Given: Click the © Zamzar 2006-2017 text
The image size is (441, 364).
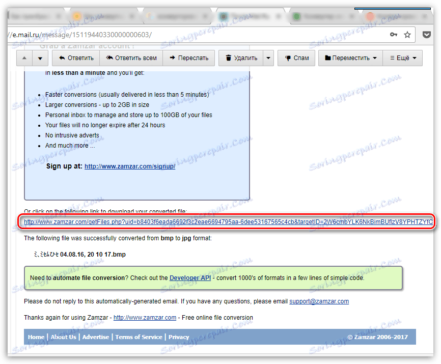Looking at the screenshot, I should tap(377, 337).
